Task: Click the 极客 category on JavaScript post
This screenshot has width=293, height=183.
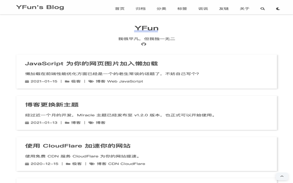Action: click(76, 81)
